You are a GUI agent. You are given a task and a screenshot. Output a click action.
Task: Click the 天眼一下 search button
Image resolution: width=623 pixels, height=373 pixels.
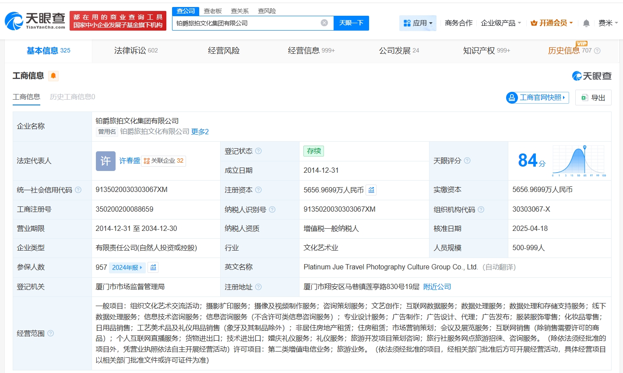tap(352, 22)
